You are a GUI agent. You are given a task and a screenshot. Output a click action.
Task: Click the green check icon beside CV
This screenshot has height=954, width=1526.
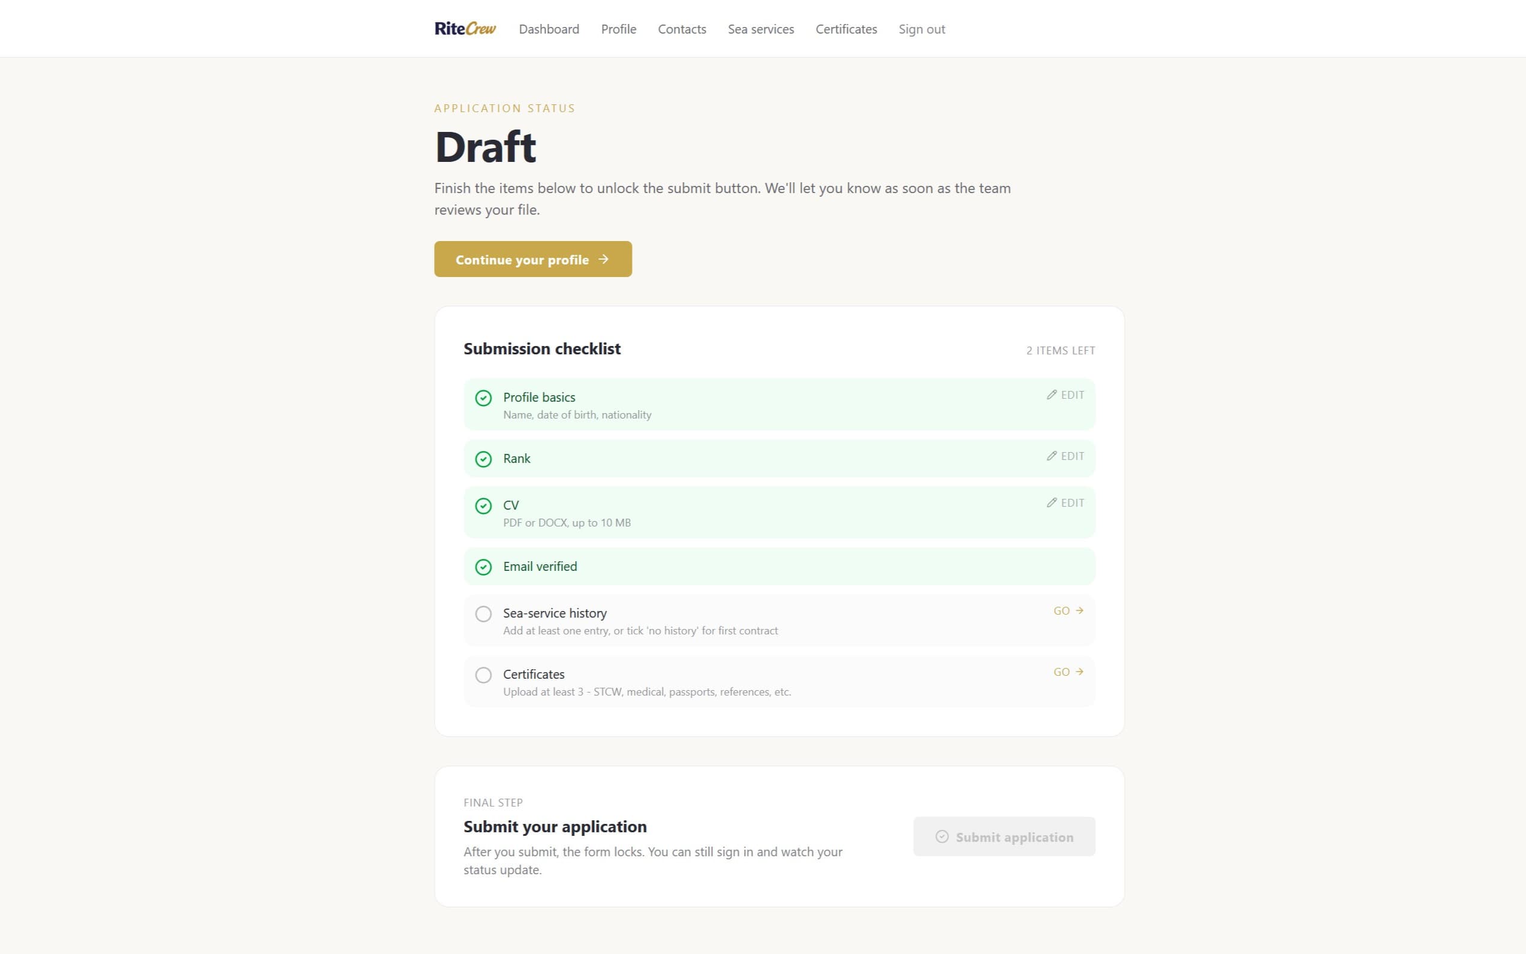pyautogui.click(x=483, y=506)
